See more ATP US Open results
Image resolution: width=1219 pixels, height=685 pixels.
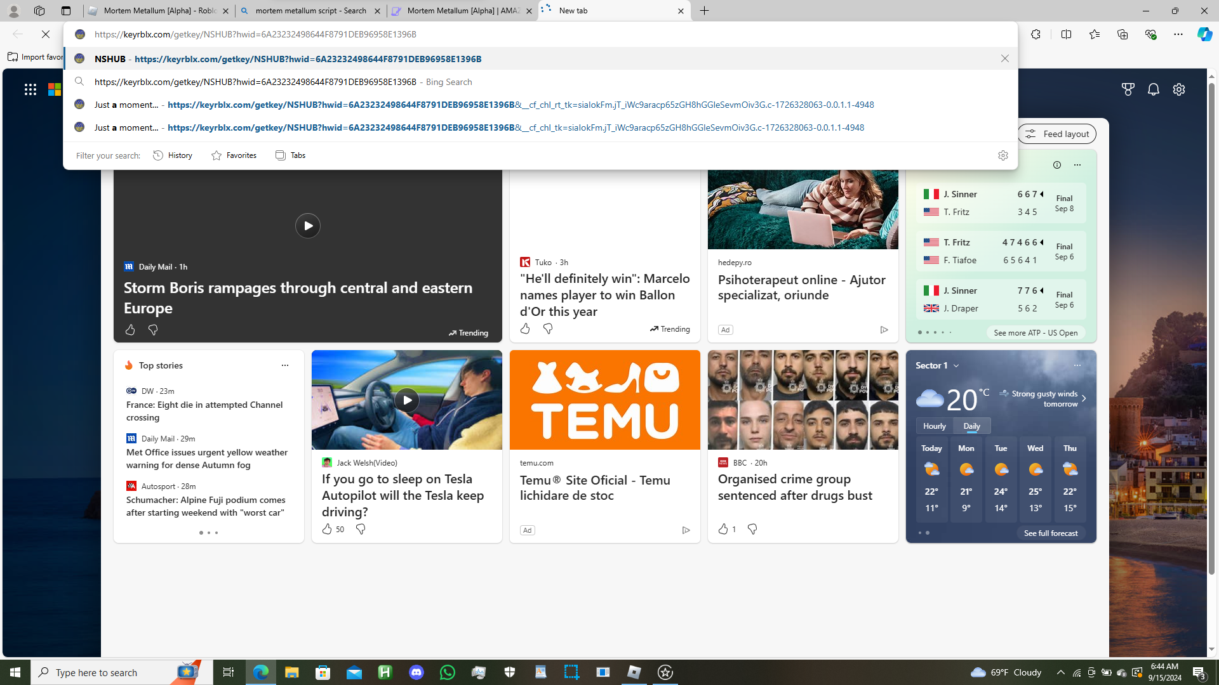click(1035, 332)
